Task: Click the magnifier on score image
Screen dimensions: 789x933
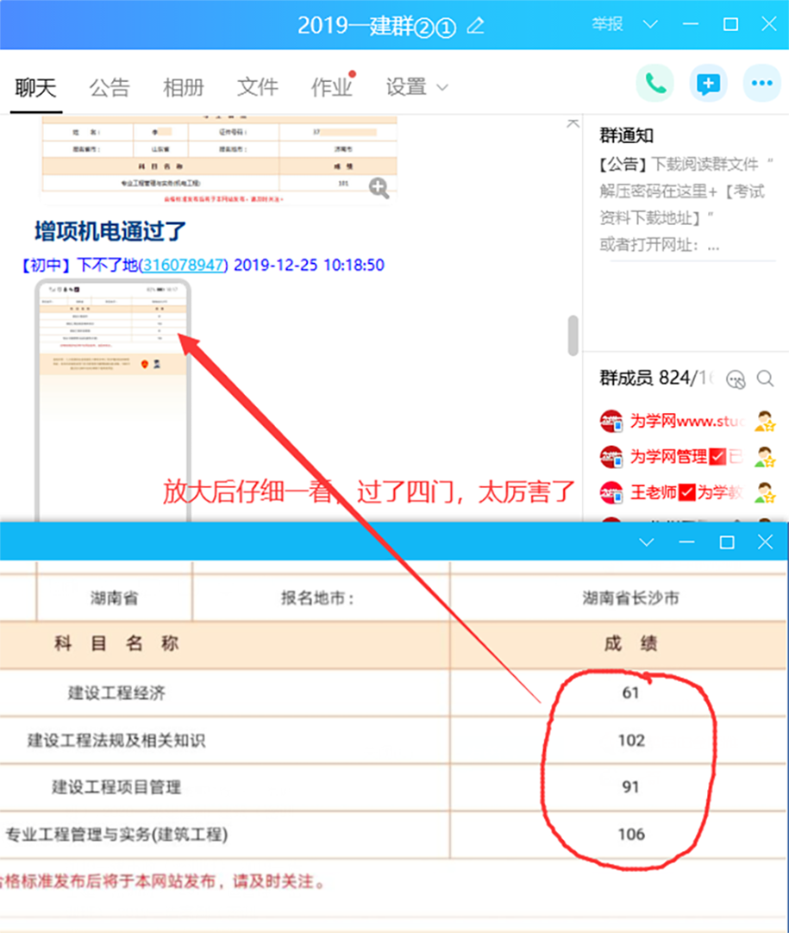Action: (379, 188)
